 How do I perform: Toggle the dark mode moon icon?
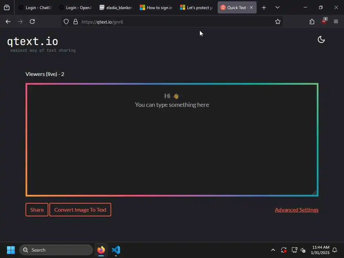point(321,40)
